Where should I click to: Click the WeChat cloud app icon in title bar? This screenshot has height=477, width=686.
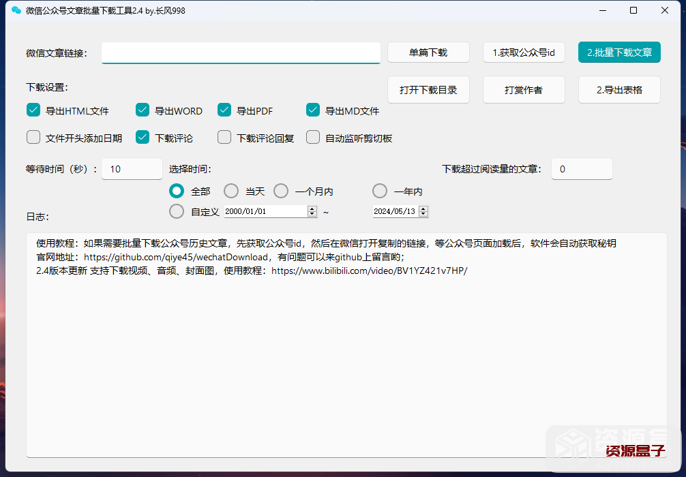[16, 10]
